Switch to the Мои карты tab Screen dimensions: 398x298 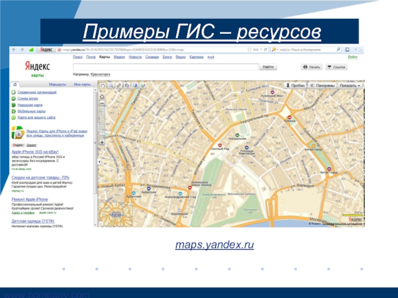82,84
